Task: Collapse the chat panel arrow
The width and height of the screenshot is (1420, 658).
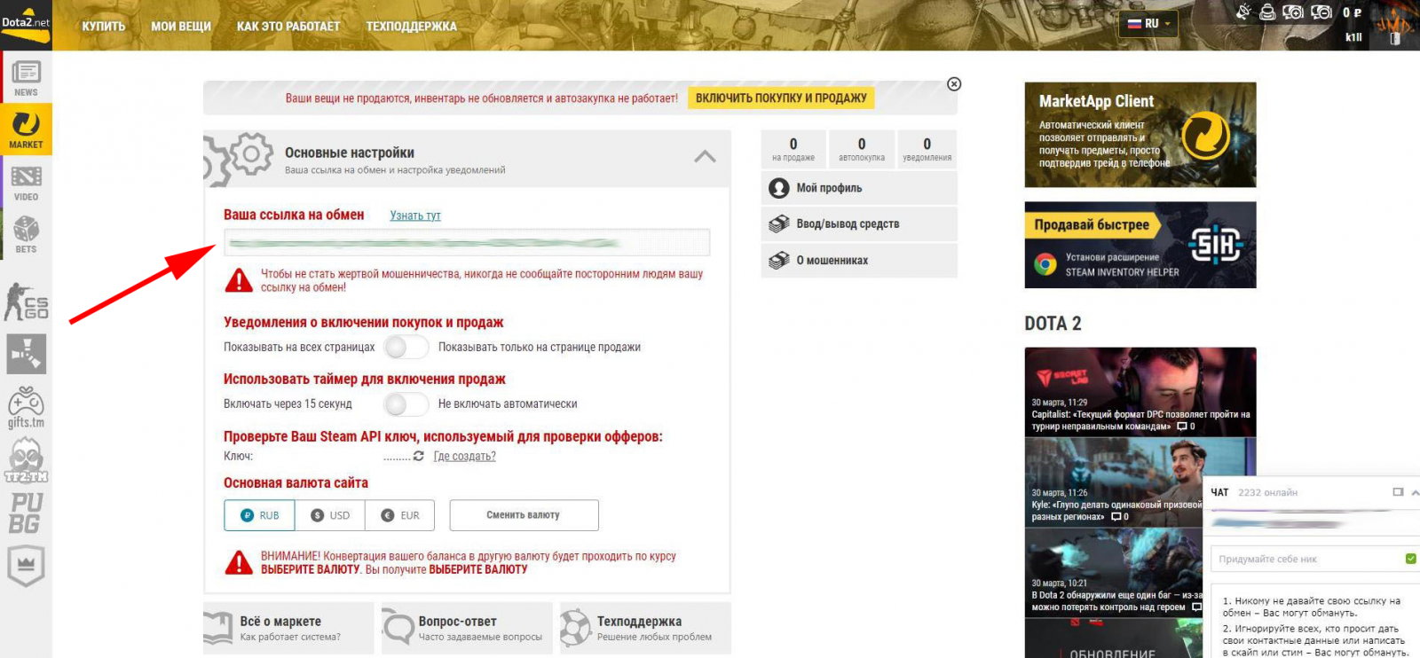Action: [1415, 492]
